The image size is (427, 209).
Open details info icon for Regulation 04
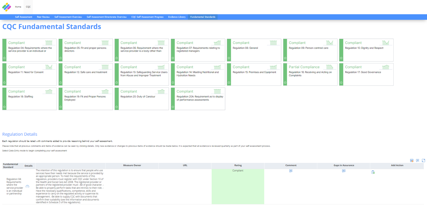(27, 186)
